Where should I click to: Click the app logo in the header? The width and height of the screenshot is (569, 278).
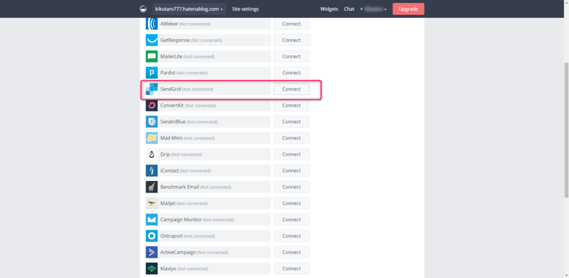pos(143,9)
